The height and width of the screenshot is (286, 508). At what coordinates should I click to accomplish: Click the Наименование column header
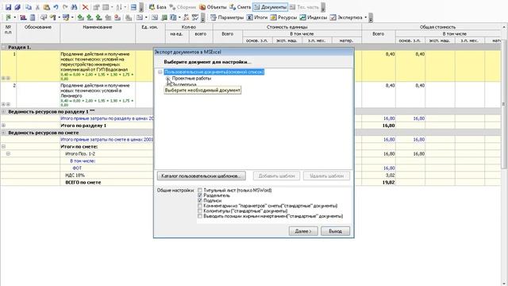98,33
